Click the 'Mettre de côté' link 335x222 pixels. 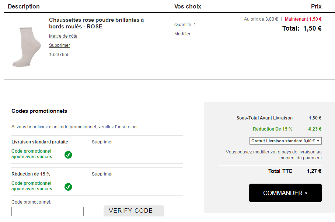(63, 36)
